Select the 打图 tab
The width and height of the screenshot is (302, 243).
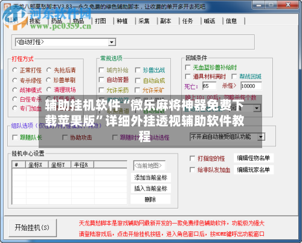tap(100, 21)
